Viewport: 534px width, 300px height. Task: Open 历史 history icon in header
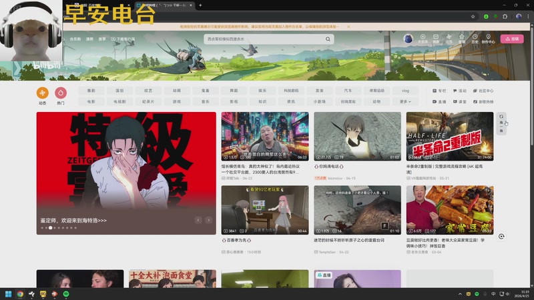coord(475,39)
